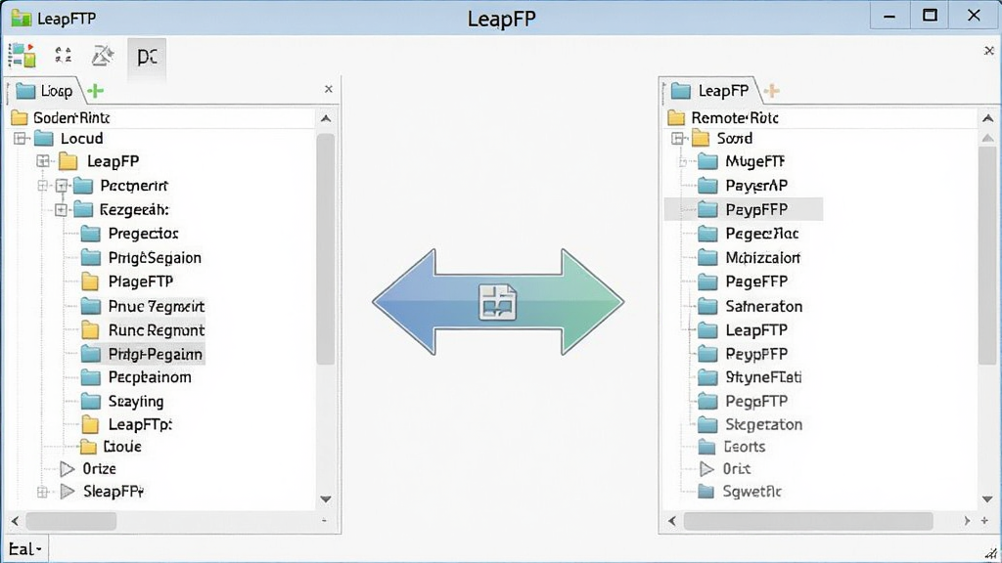Click the central file transfer icon

click(x=498, y=302)
